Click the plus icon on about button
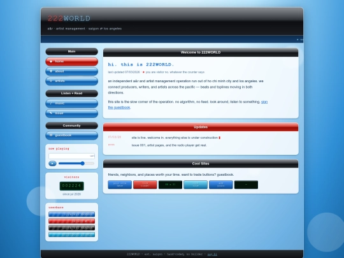The image size is (344, 258). pyautogui.click(x=51, y=71)
